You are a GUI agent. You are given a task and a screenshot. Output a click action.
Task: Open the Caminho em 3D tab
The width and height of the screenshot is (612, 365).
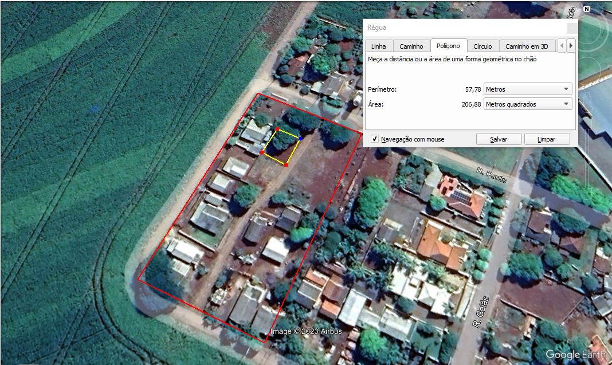click(x=527, y=46)
